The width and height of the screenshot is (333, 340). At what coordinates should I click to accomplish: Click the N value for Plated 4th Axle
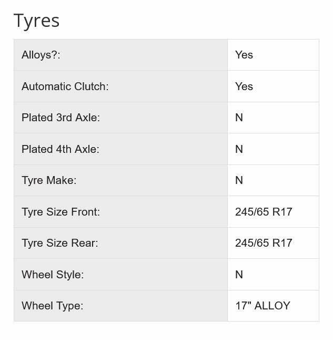(239, 149)
